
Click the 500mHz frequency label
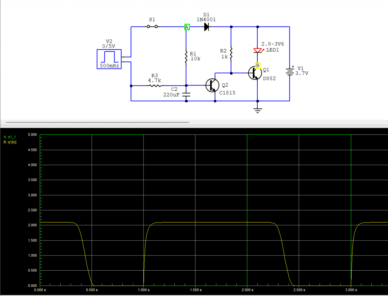coord(110,66)
